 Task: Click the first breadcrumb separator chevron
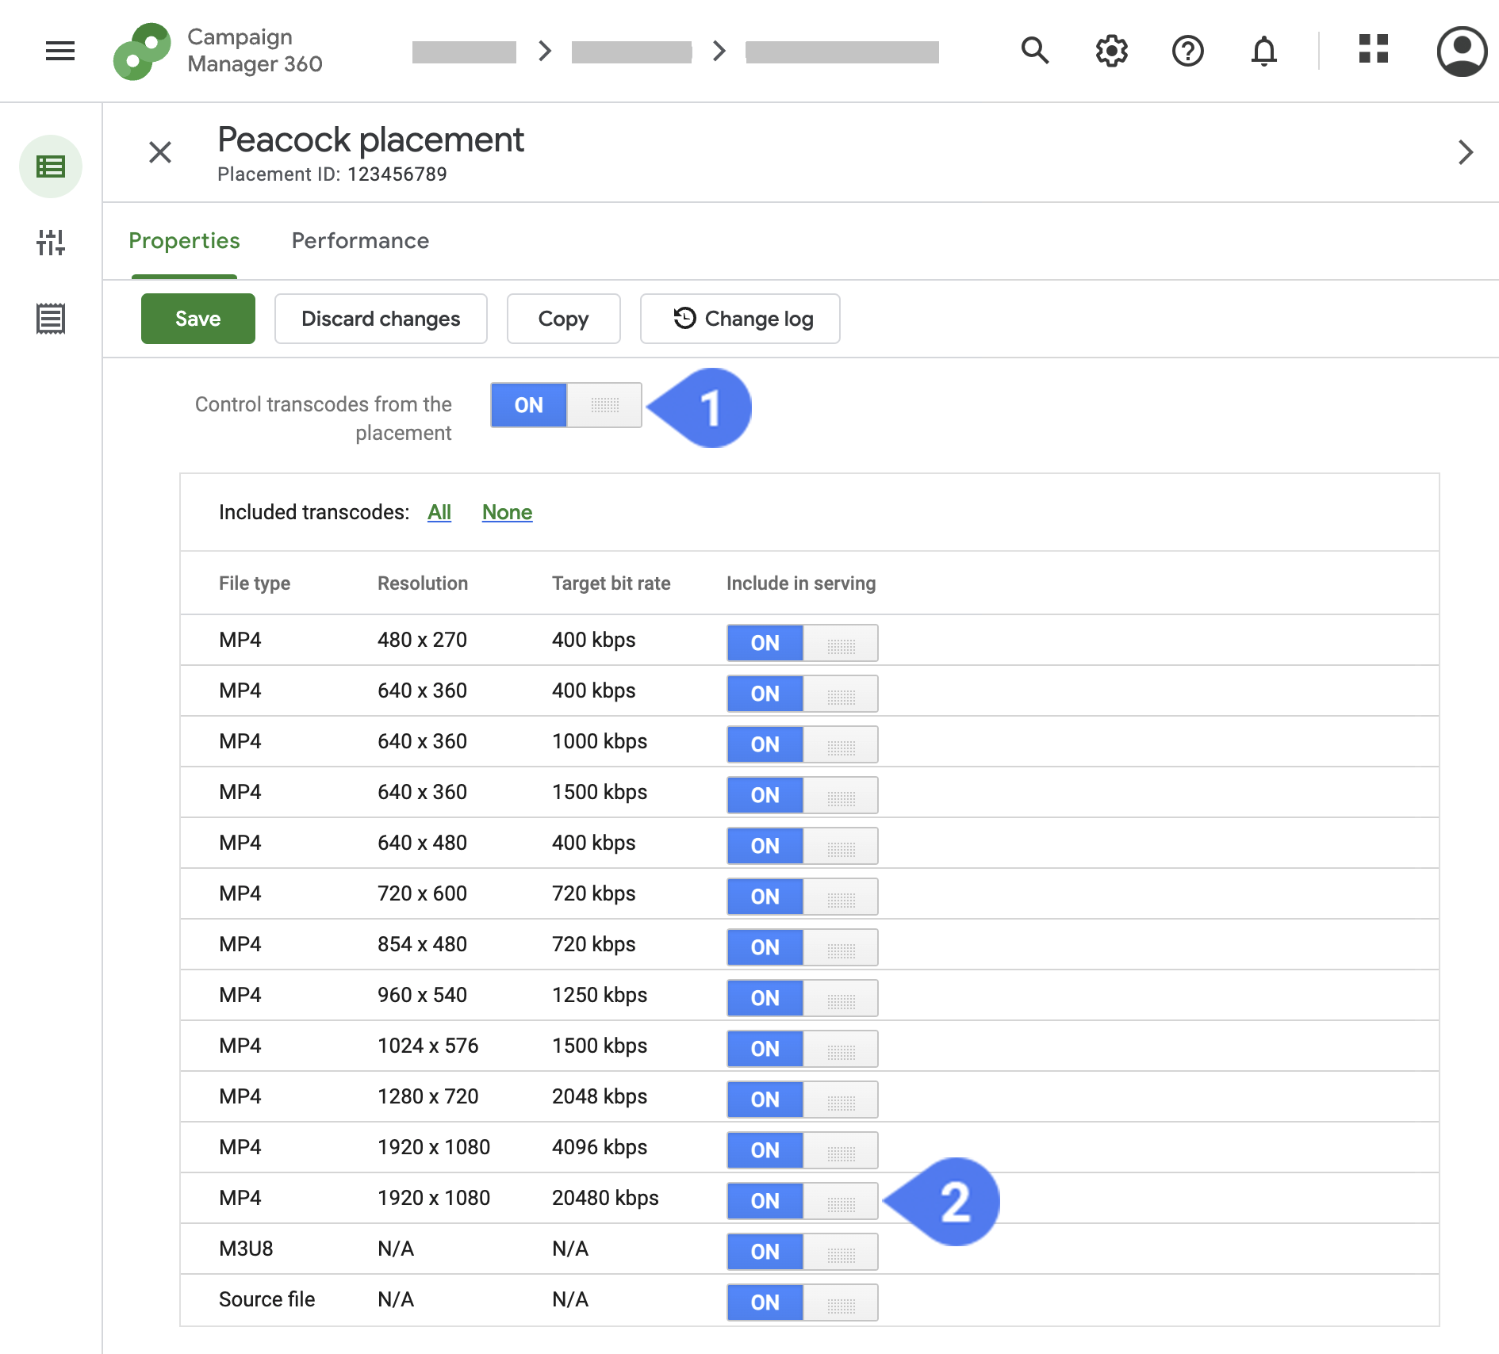pyautogui.click(x=545, y=52)
